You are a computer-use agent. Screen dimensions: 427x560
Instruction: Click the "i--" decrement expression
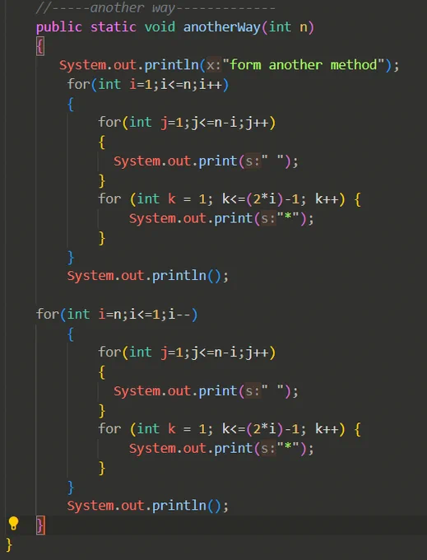179,315
